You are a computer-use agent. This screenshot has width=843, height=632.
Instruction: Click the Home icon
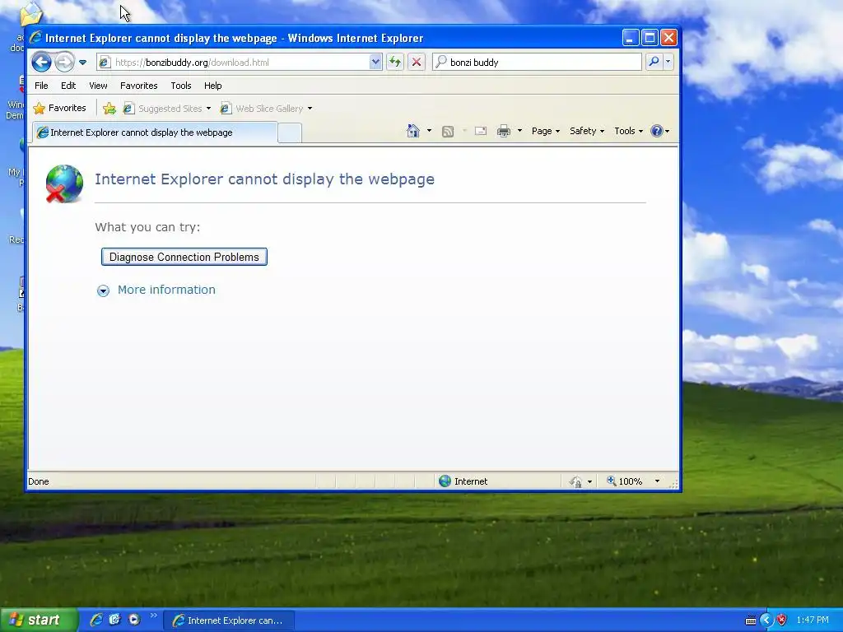point(413,131)
